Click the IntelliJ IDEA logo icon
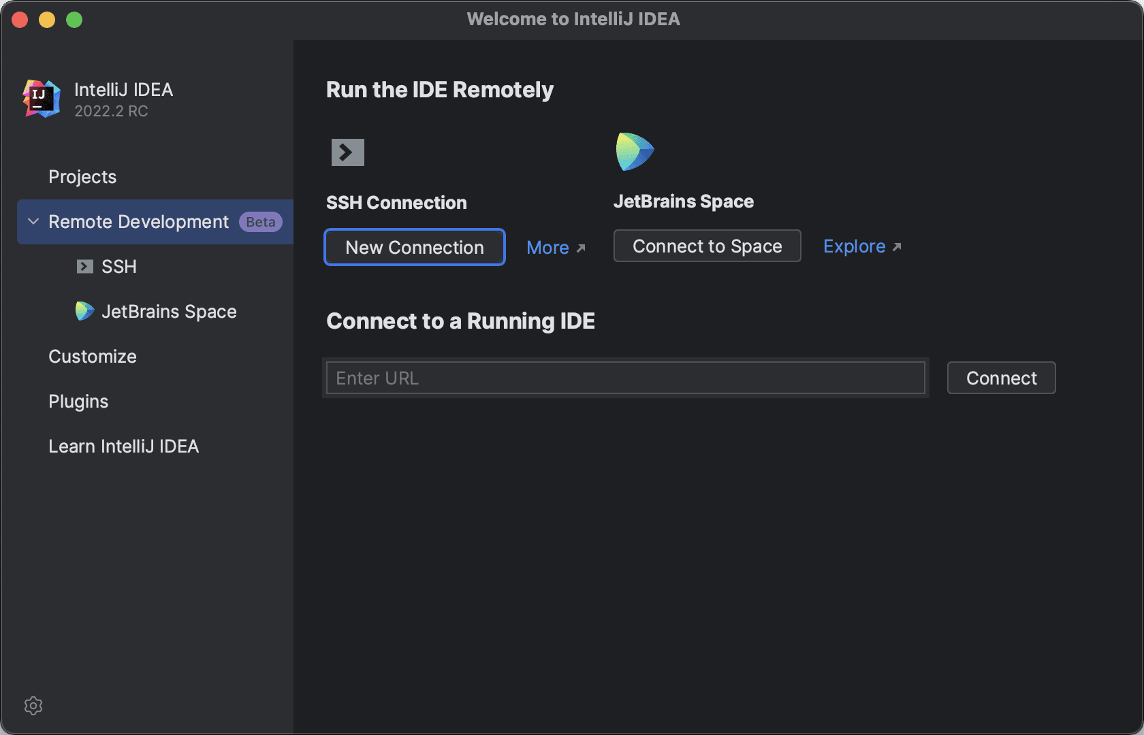The height and width of the screenshot is (735, 1144). coord(42,99)
